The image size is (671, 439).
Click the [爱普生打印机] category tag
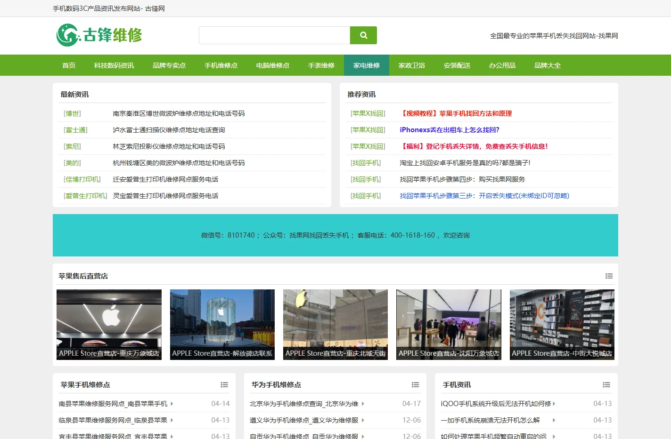point(86,196)
